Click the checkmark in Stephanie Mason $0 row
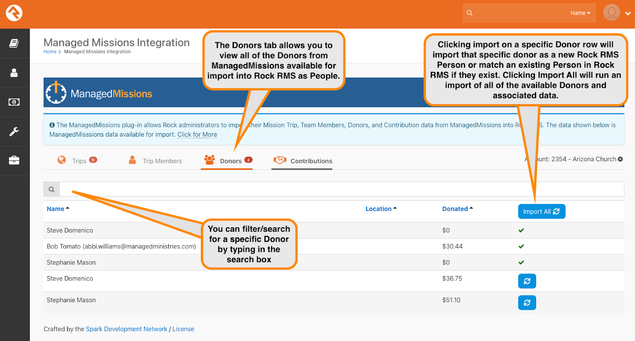This screenshot has width=635, height=341. pos(521,262)
